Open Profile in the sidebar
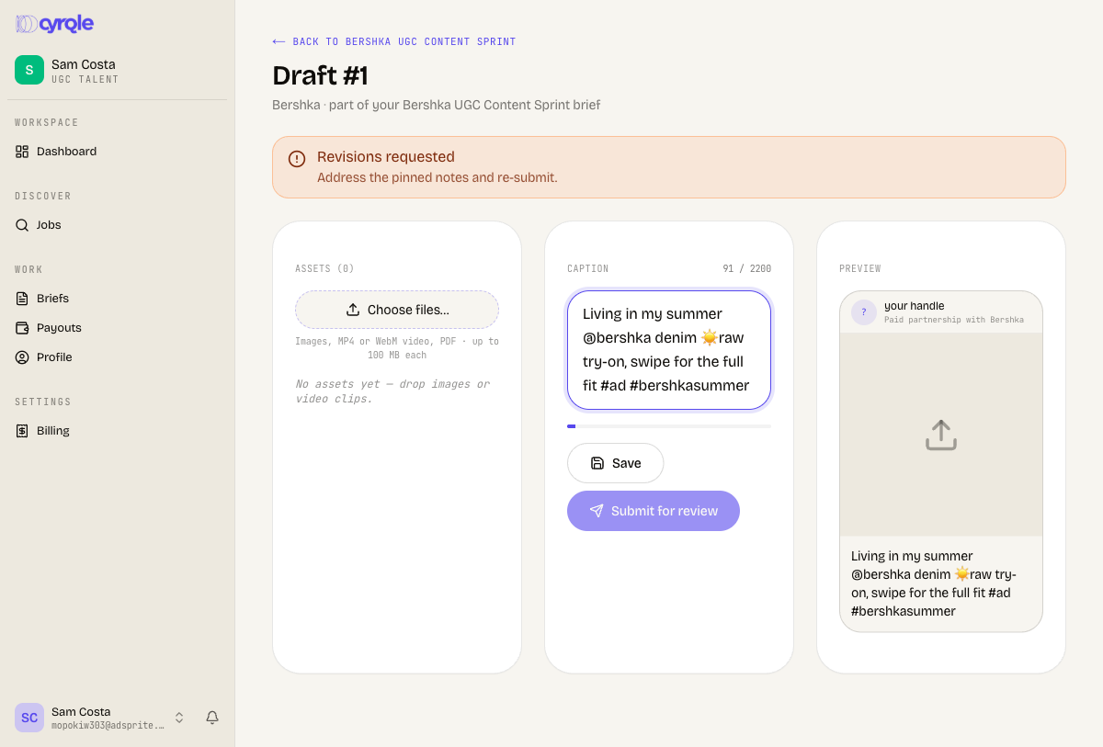 pyautogui.click(x=117, y=357)
